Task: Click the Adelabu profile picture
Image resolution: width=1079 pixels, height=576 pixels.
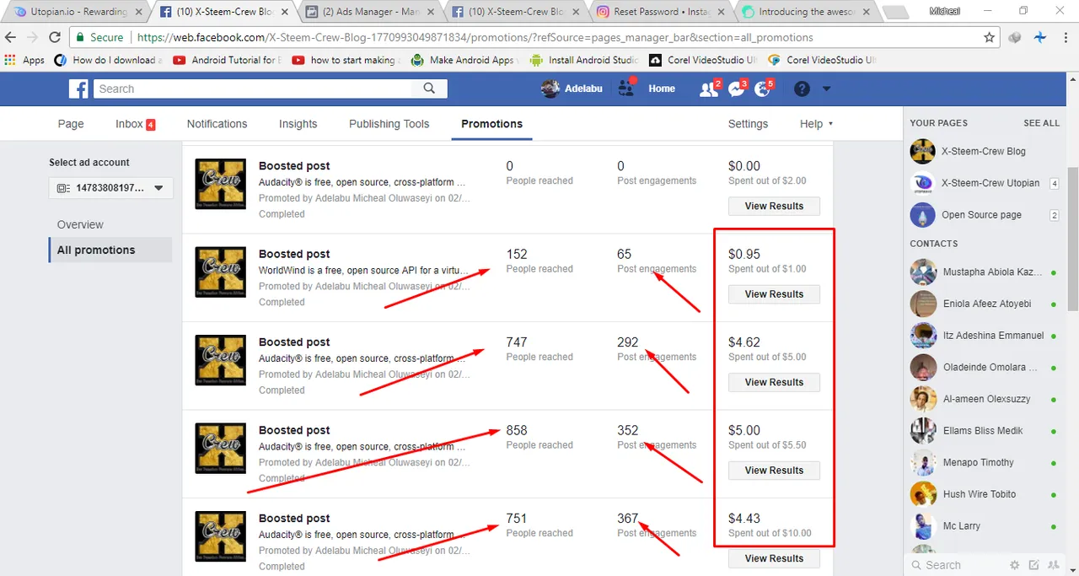Action: (550, 89)
